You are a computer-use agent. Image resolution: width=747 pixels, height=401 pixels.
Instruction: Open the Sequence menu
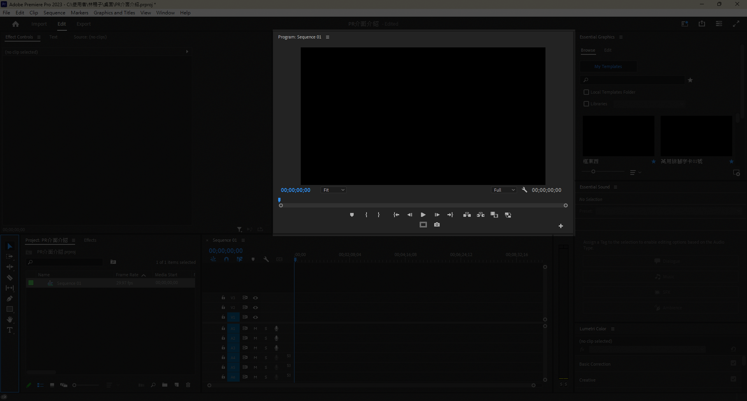point(54,12)
